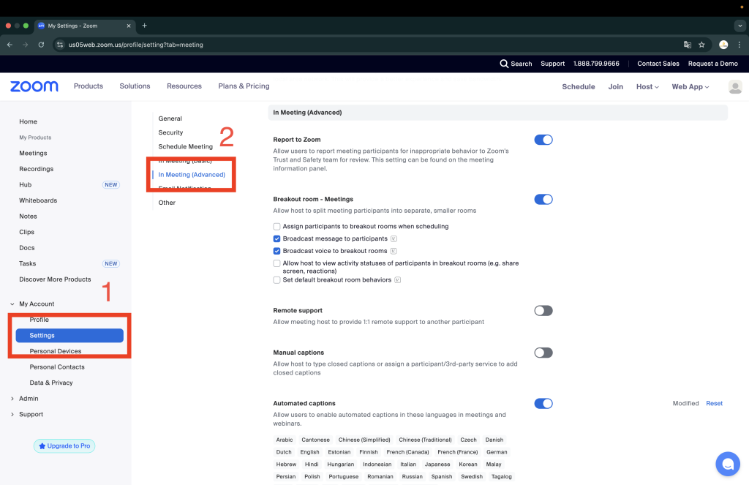Collapse the My Account section
749x485 pixels.
[x=12, y=304]
